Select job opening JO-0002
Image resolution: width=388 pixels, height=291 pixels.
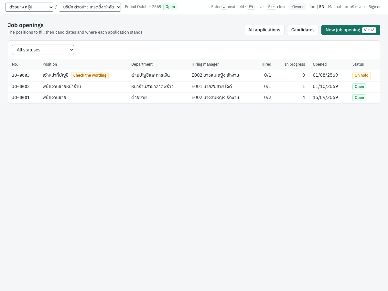[x=21, y=87]
